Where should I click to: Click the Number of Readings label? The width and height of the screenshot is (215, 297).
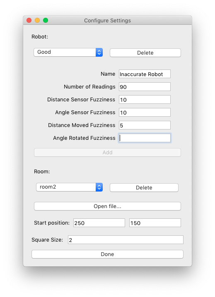pyautogui.click(x=89, y=87)
